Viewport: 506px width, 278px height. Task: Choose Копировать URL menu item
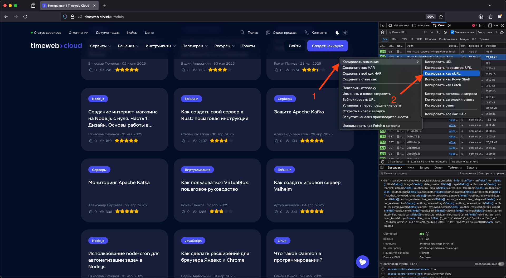(x=451, y=62)
